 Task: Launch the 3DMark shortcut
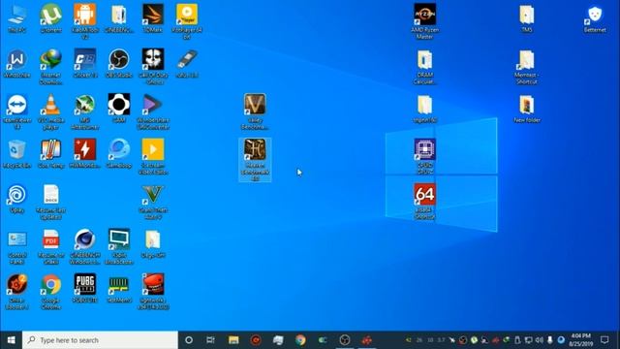click(153, 19)
